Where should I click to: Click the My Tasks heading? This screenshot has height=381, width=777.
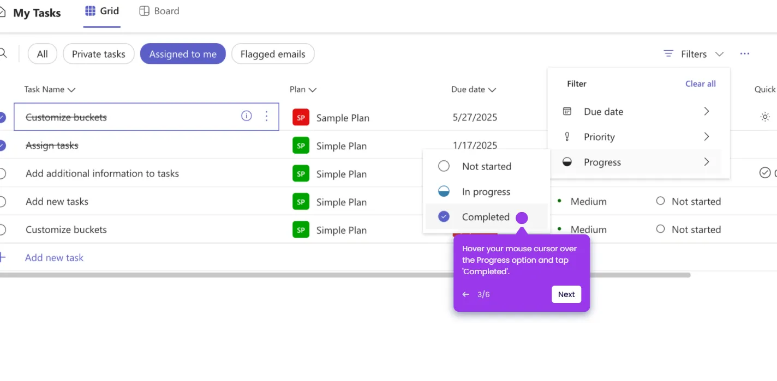pos(37,13)
